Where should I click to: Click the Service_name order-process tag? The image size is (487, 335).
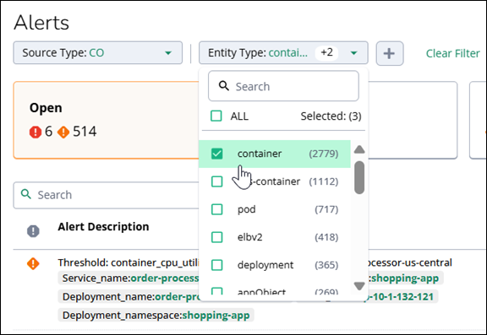(x=129, y=278)
